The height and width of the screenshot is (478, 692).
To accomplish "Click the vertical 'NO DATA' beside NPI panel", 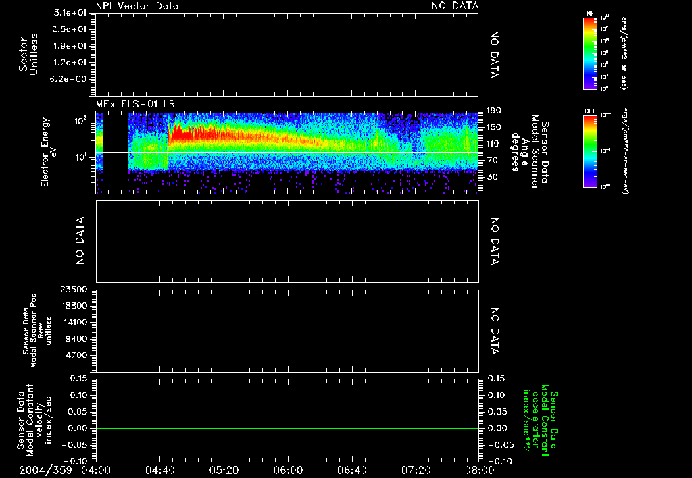I will (495, 55).
